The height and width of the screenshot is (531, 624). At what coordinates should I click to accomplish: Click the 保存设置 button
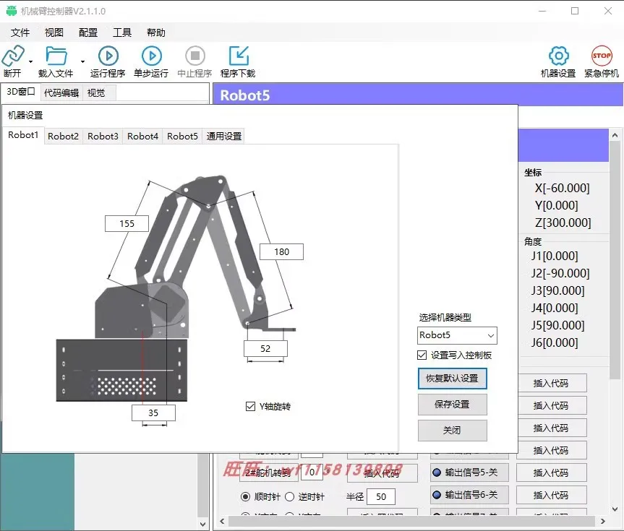(453, 405)
